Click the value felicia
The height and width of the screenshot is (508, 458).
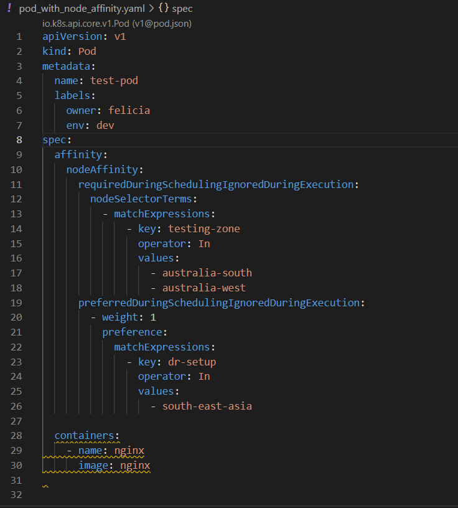129,110
